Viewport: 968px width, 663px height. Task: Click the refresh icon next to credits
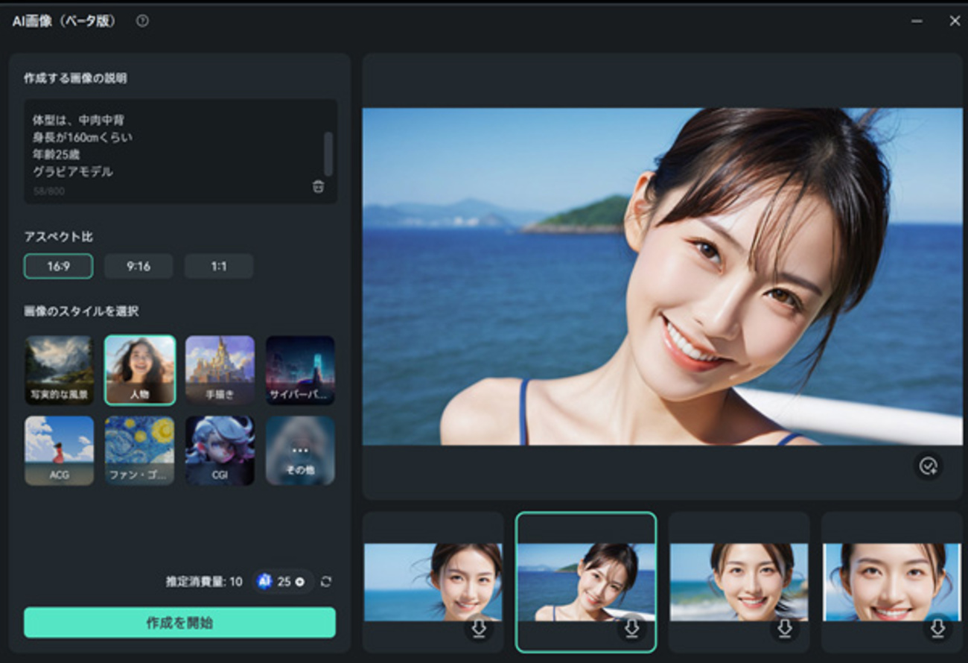(325, 581)
